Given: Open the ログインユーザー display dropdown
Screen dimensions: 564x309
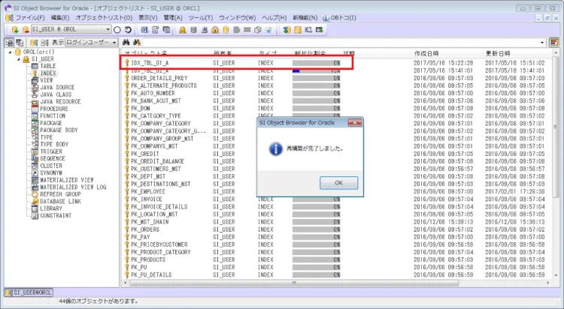Looking at the screenshot, I should point(114,42).
